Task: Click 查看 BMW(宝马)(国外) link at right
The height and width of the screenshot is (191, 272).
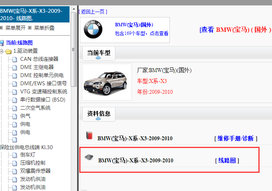Action: (x=235, y=29)
